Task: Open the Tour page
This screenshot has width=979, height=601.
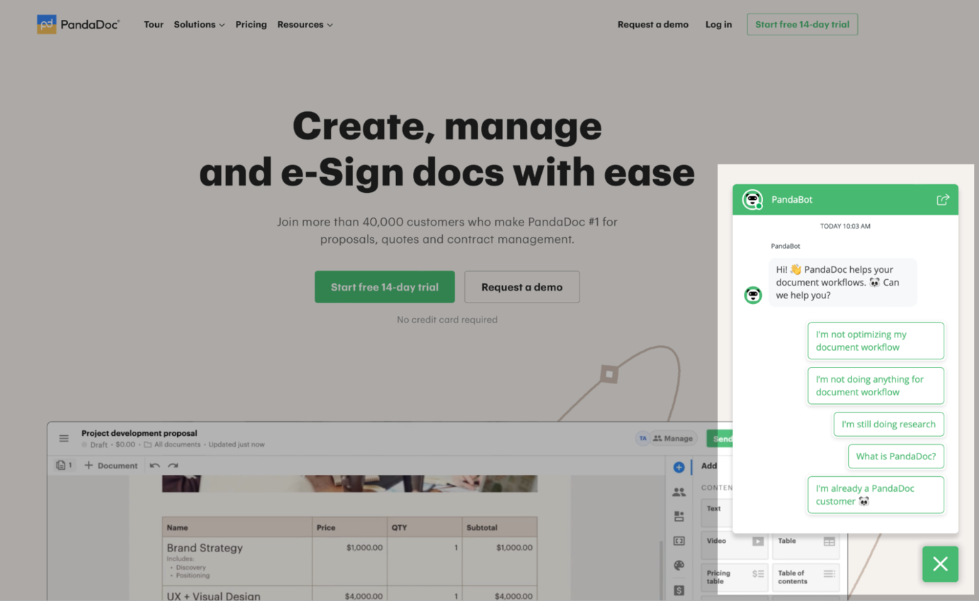Action: pos(153,24)
